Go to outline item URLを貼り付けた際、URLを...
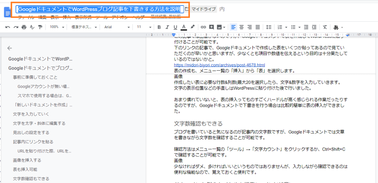Image resolution: width=378 pixels, height=183 pixels. tap(44, 151)
